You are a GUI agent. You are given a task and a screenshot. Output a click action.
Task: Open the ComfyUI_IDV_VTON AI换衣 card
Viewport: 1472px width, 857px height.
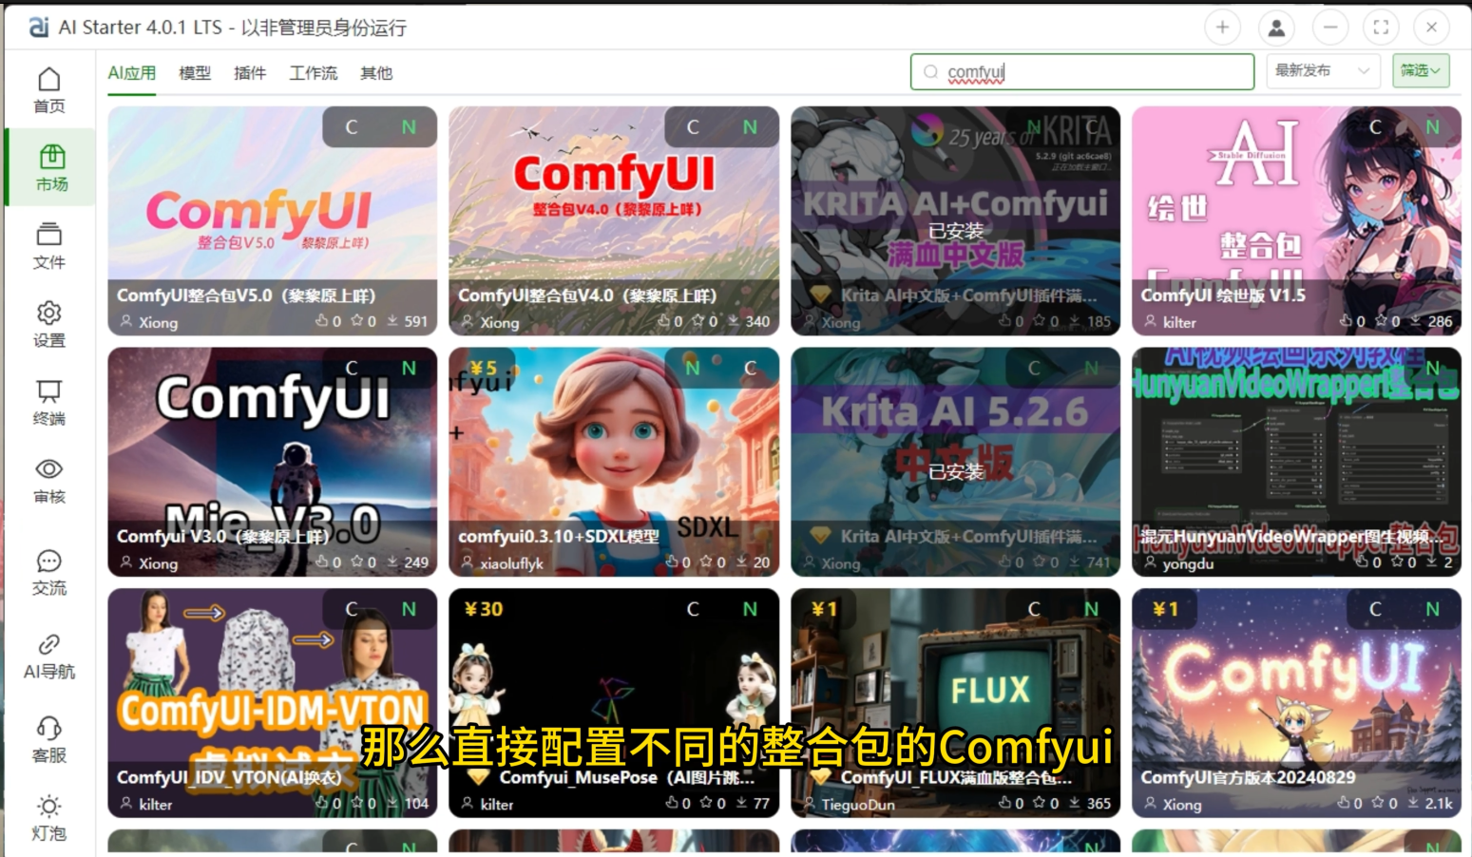click(x=273, y=703)
